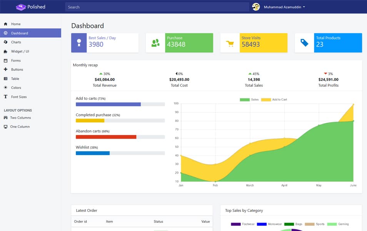
Task: Expand the One Column layout option
Action: 18,126
